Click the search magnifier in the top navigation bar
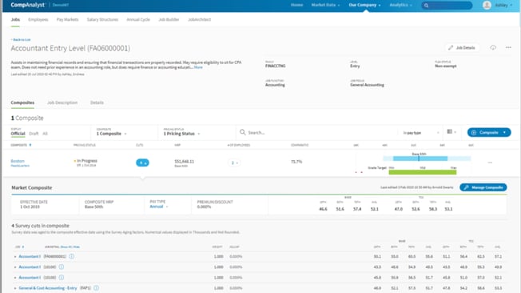 pos(426,6)
